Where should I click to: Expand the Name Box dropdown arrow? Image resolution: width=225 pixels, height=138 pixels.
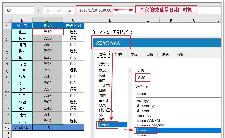(31, 10)
